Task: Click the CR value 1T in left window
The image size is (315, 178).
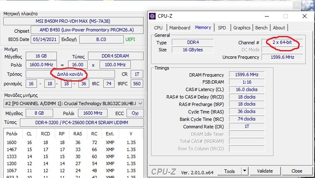Action: coord(137,74)
